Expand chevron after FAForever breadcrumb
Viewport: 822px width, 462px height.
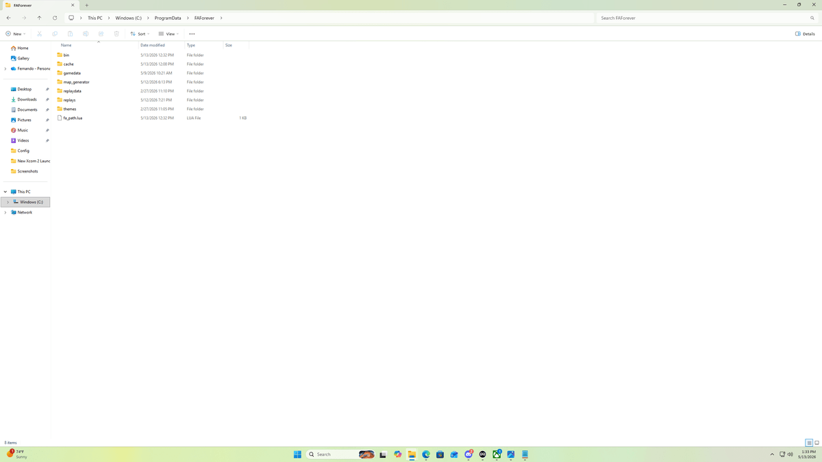click(221, 18)
